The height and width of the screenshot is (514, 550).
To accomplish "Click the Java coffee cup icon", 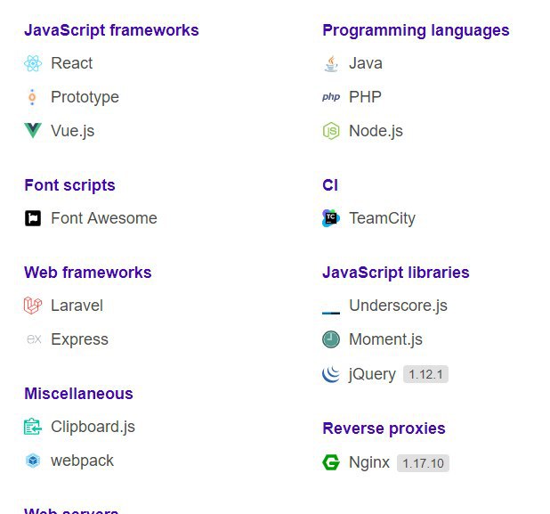I will [331, 63].
